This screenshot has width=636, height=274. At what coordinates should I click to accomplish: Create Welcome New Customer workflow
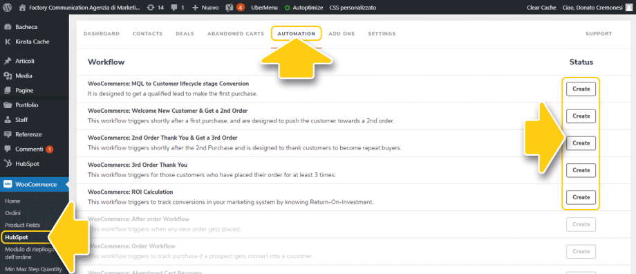(581, 116)
